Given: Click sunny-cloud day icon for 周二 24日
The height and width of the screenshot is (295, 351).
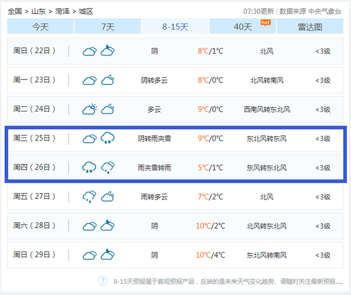Looking at the screenshot, I should click(90, 109).
